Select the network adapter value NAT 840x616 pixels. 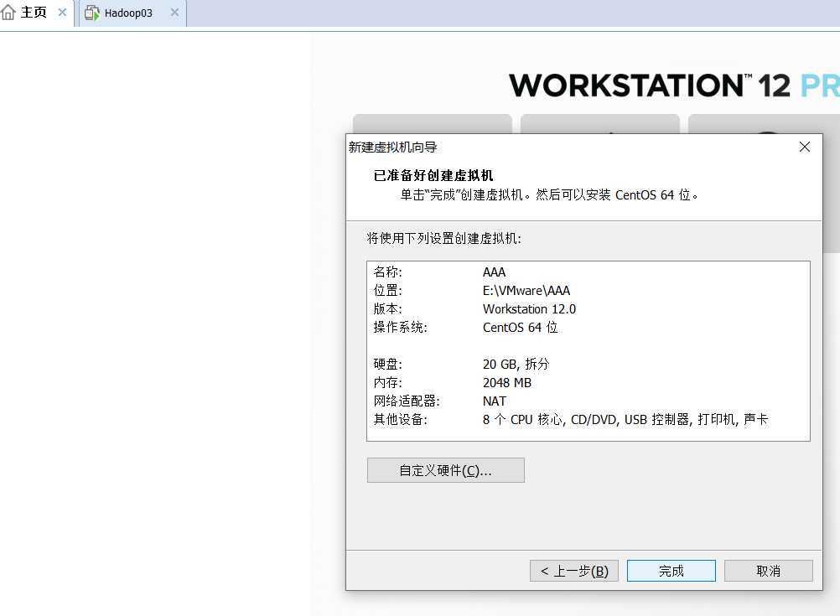[x=494, y=401]
